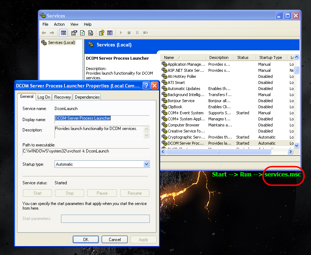Click the Path to executable field

(x=86, y=151)
